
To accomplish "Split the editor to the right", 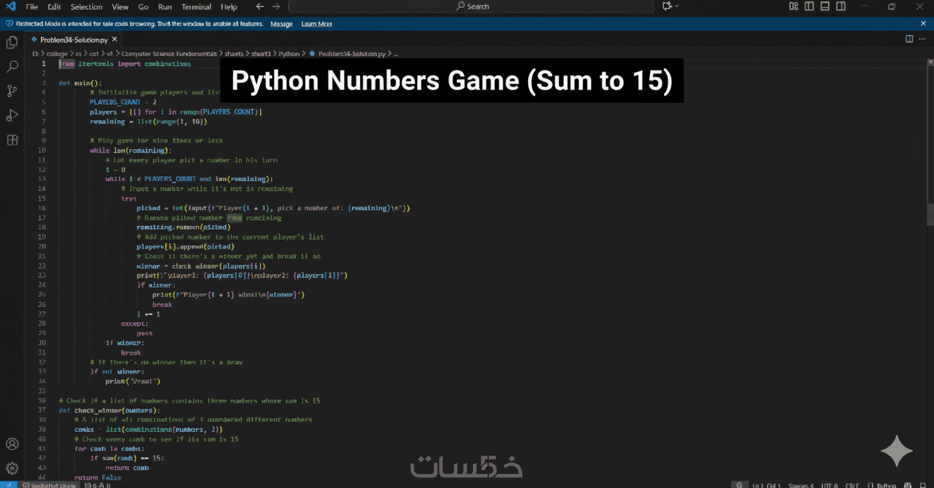I will pyautogui.click(x=909, y=39).
